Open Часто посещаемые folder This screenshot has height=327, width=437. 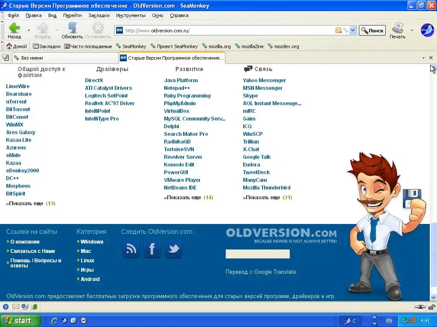(x=88, y=46)
